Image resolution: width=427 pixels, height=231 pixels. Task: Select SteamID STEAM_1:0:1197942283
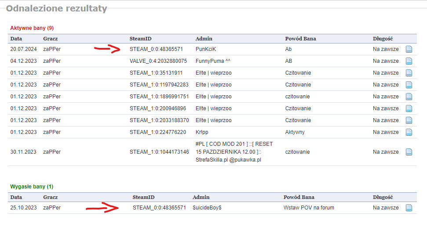(x=159, y=85)
